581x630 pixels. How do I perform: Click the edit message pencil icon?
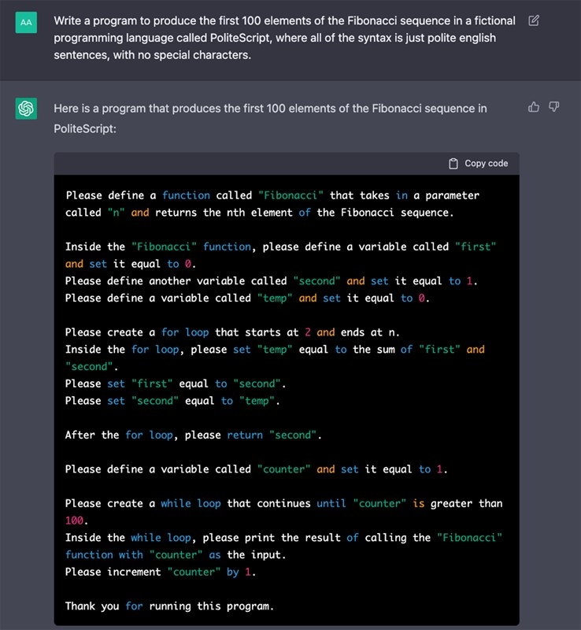[x=534, y=20]
